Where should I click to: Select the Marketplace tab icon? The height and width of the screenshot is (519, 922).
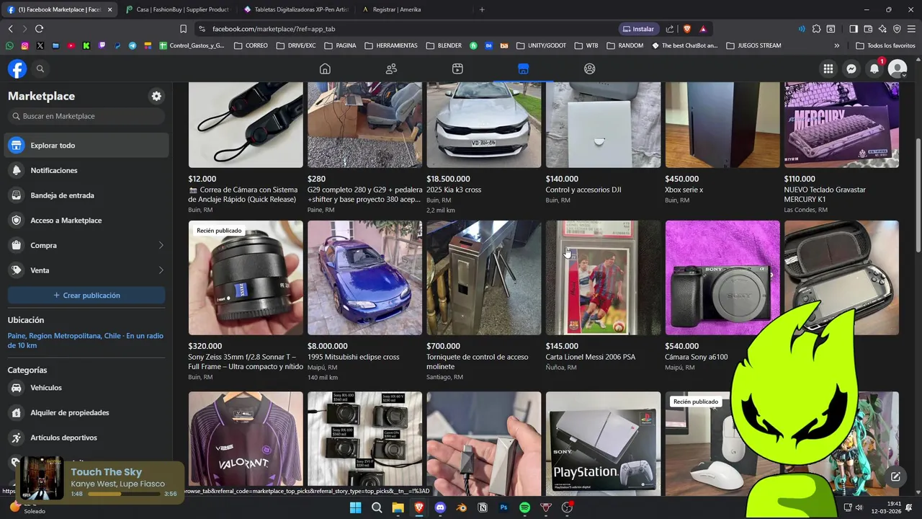coord(524,68)
